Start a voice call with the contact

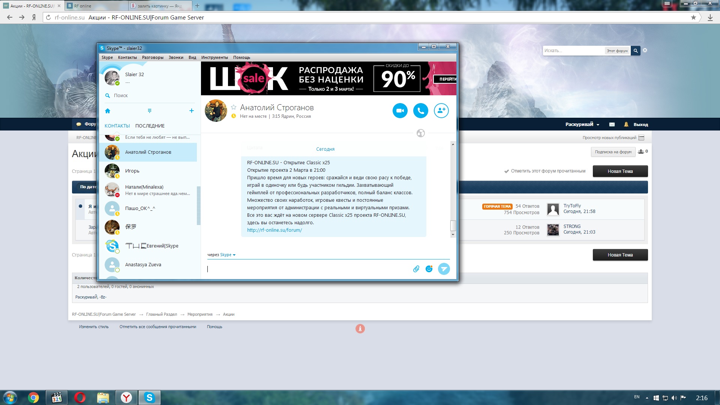pos(421,111)
